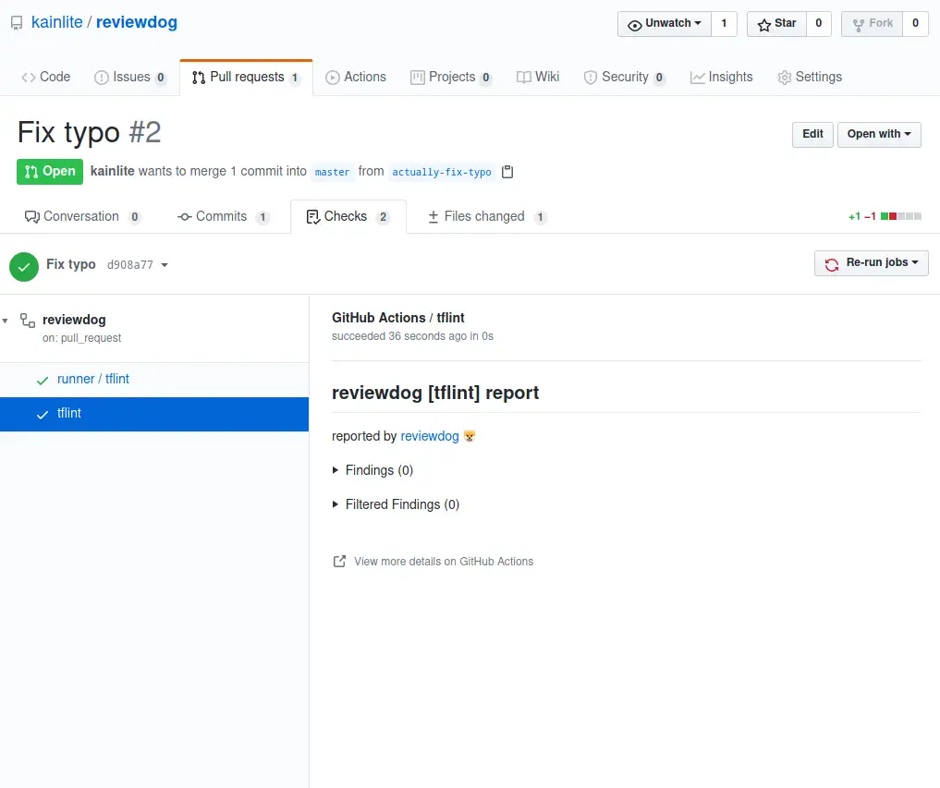
Task: Switch to the Checks tab
Action: pyautogui.click(x=348, y=217)
